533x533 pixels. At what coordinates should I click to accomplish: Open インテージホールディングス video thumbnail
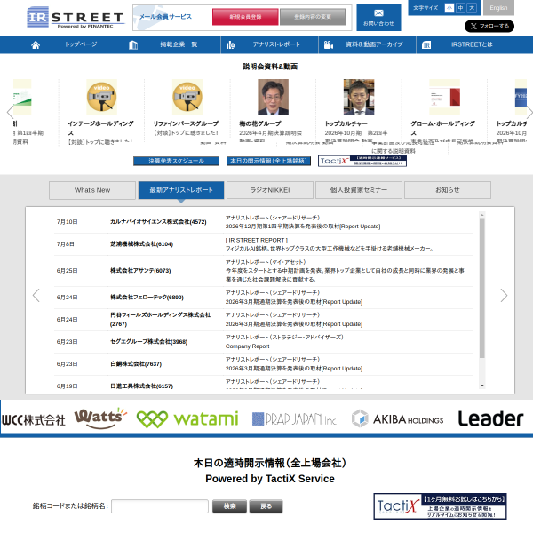pyautogui.click(x=101, y=97)
